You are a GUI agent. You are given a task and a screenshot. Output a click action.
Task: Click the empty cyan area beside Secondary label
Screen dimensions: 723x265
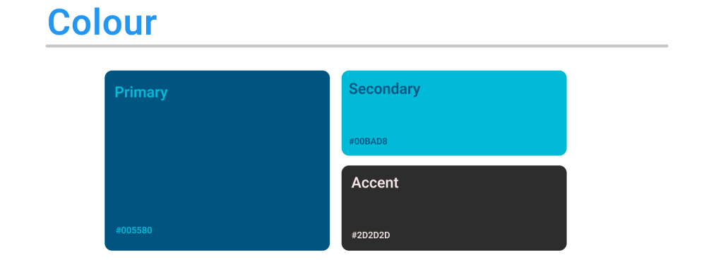[x=494, y=88]
